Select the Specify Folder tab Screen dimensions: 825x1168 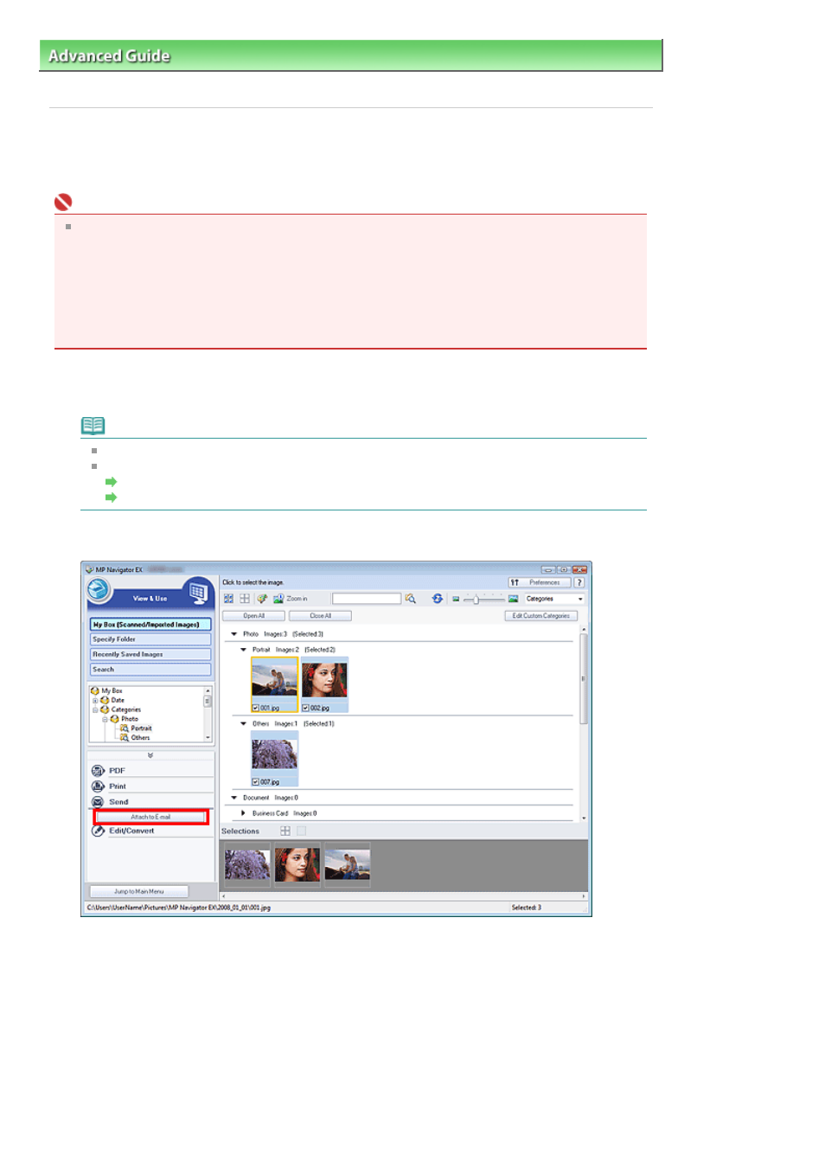(x=150, y=639)
